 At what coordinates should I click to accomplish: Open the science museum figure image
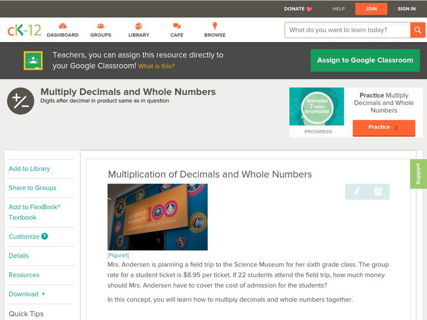point(157,217)
